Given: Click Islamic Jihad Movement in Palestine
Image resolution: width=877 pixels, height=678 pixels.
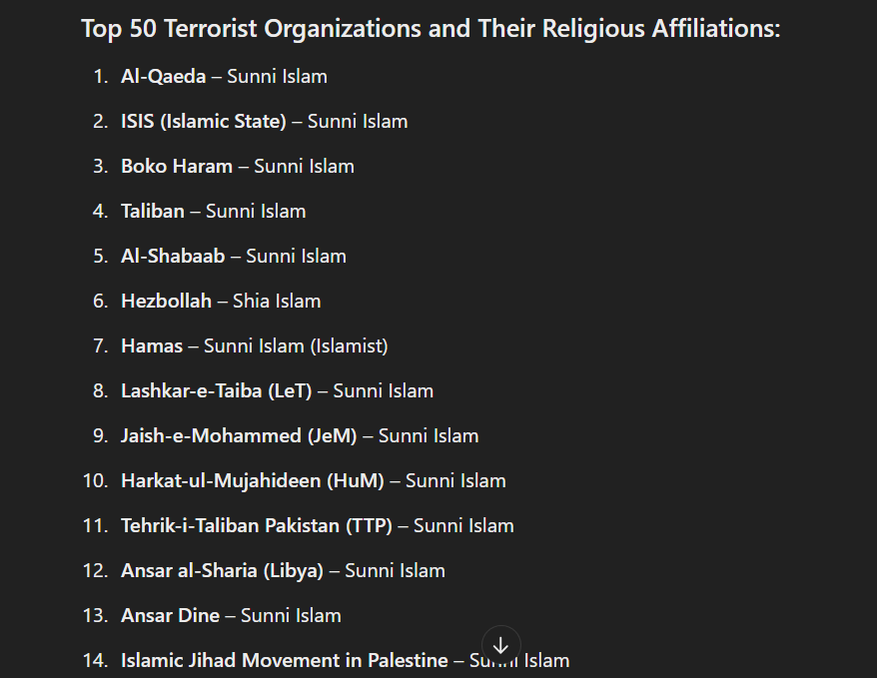Looking at the screenshot, I should click(x=284, y=660).
